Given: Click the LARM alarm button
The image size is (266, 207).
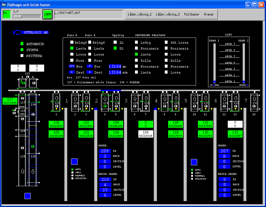Looking at the screenshot, I should pyautogui.click(x=47, y=14).
